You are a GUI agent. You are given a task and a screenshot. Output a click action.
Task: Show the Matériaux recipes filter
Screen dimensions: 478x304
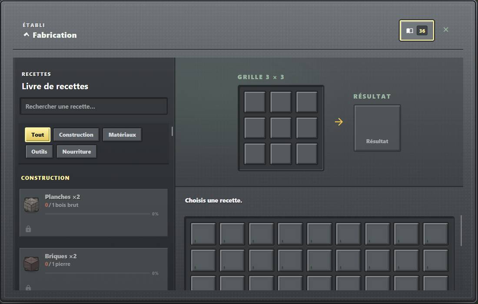pyautogui.click(x=122, y=134)
